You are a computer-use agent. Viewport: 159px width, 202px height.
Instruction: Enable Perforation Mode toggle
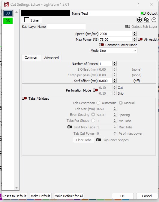[x=95, y=90]
